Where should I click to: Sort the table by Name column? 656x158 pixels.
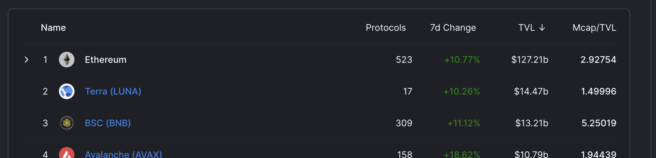(x=53, y=28)
